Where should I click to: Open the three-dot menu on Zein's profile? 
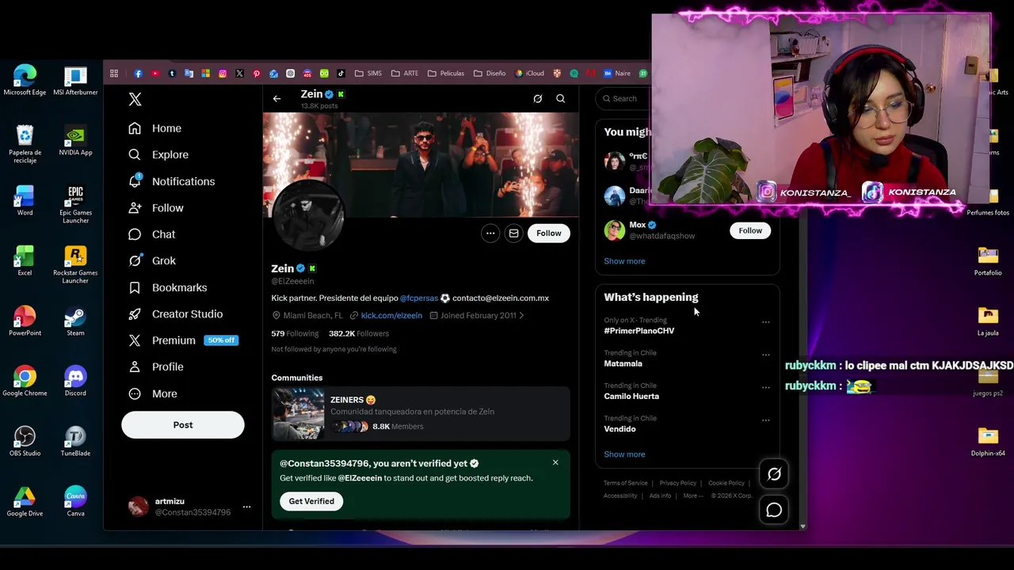pyautogui.click(x=490, y=233)
